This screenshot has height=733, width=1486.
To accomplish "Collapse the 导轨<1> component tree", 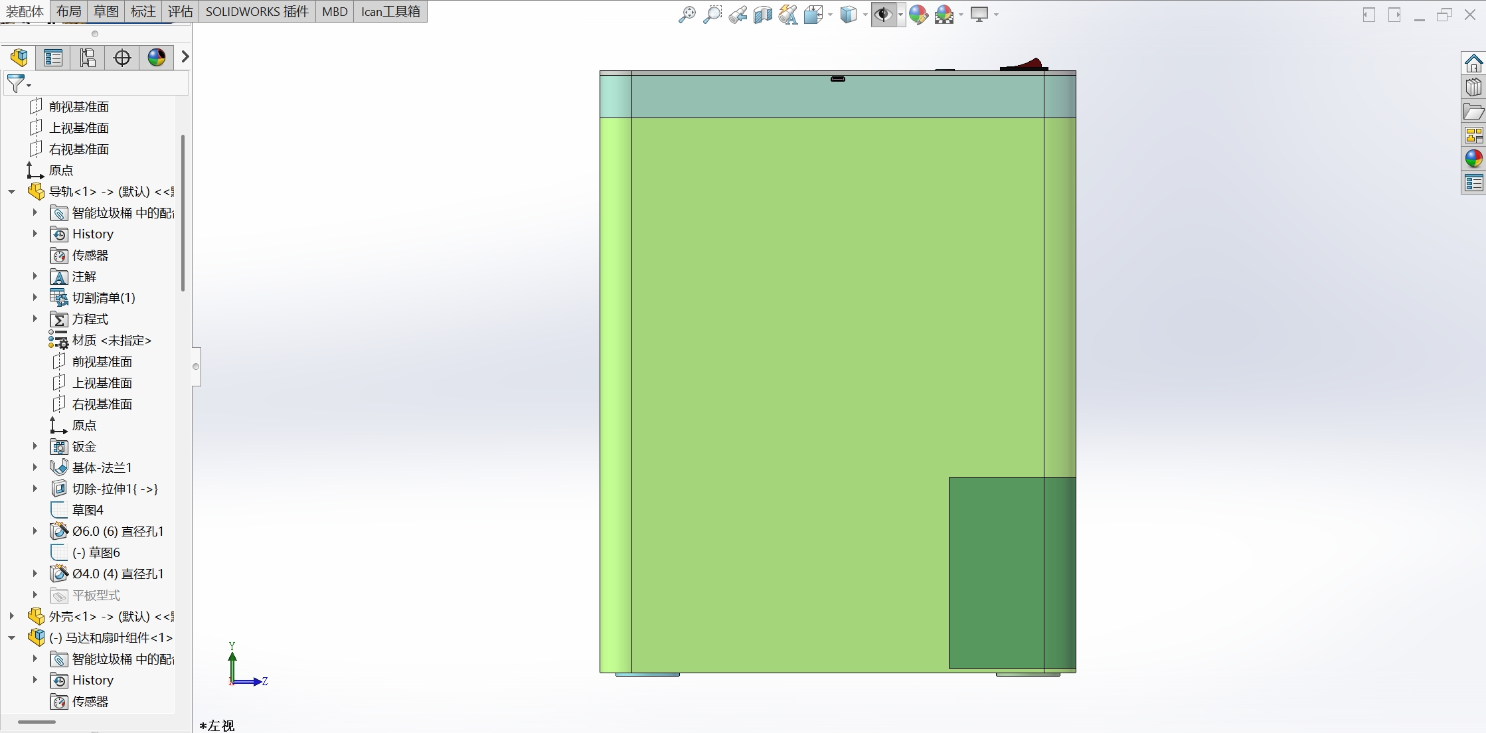I will (x=12, y=192).
